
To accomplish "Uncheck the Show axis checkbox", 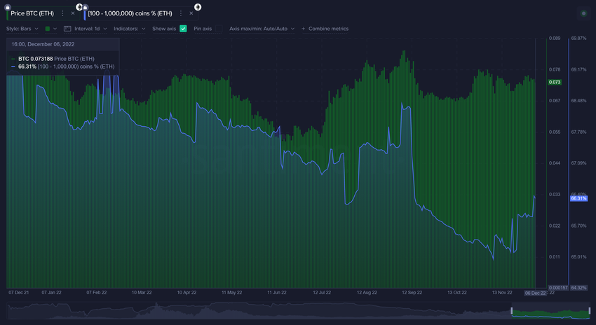I will [x=184, y=29].
